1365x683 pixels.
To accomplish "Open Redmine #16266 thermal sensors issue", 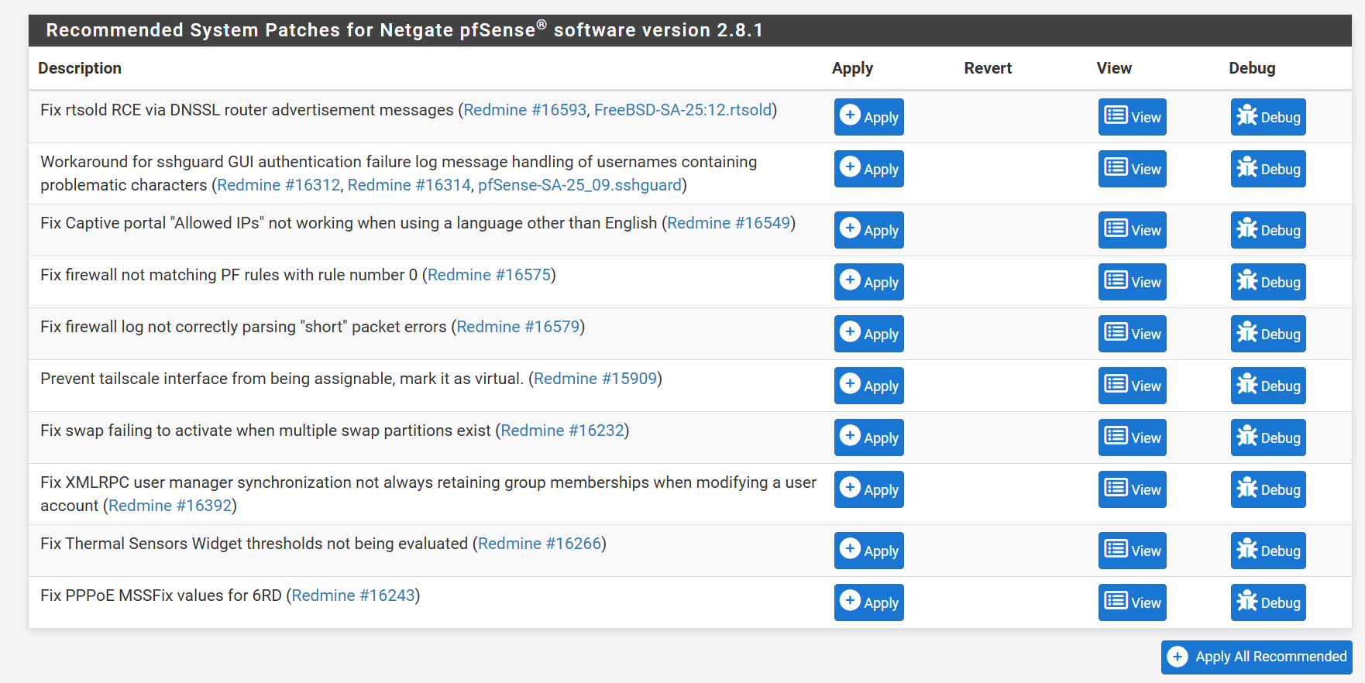I will (539, 544).
